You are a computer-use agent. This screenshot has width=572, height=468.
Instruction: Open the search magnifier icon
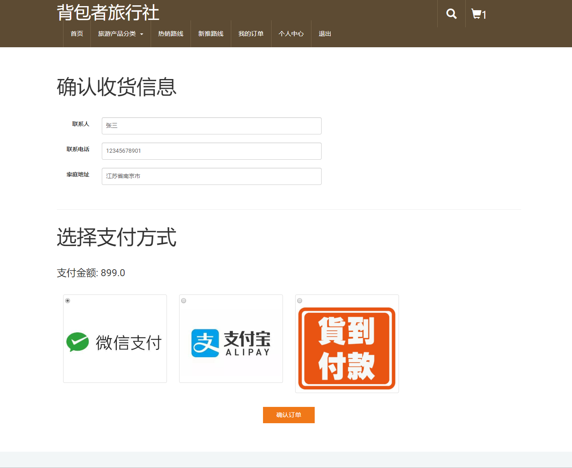[x=451, y=13]
